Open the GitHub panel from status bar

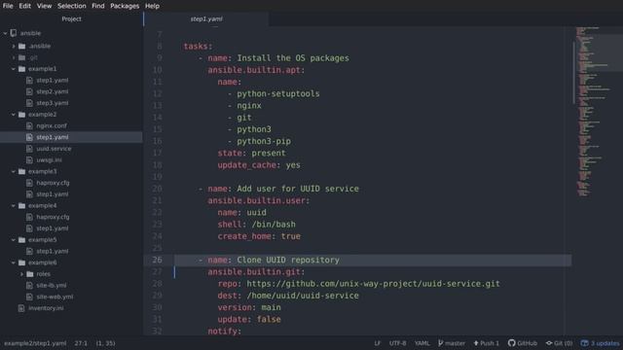[x=523, y=343]
